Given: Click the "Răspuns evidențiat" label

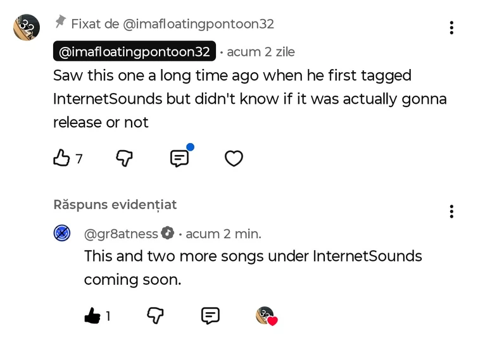Looking at the screenshot, I should 115,204.
